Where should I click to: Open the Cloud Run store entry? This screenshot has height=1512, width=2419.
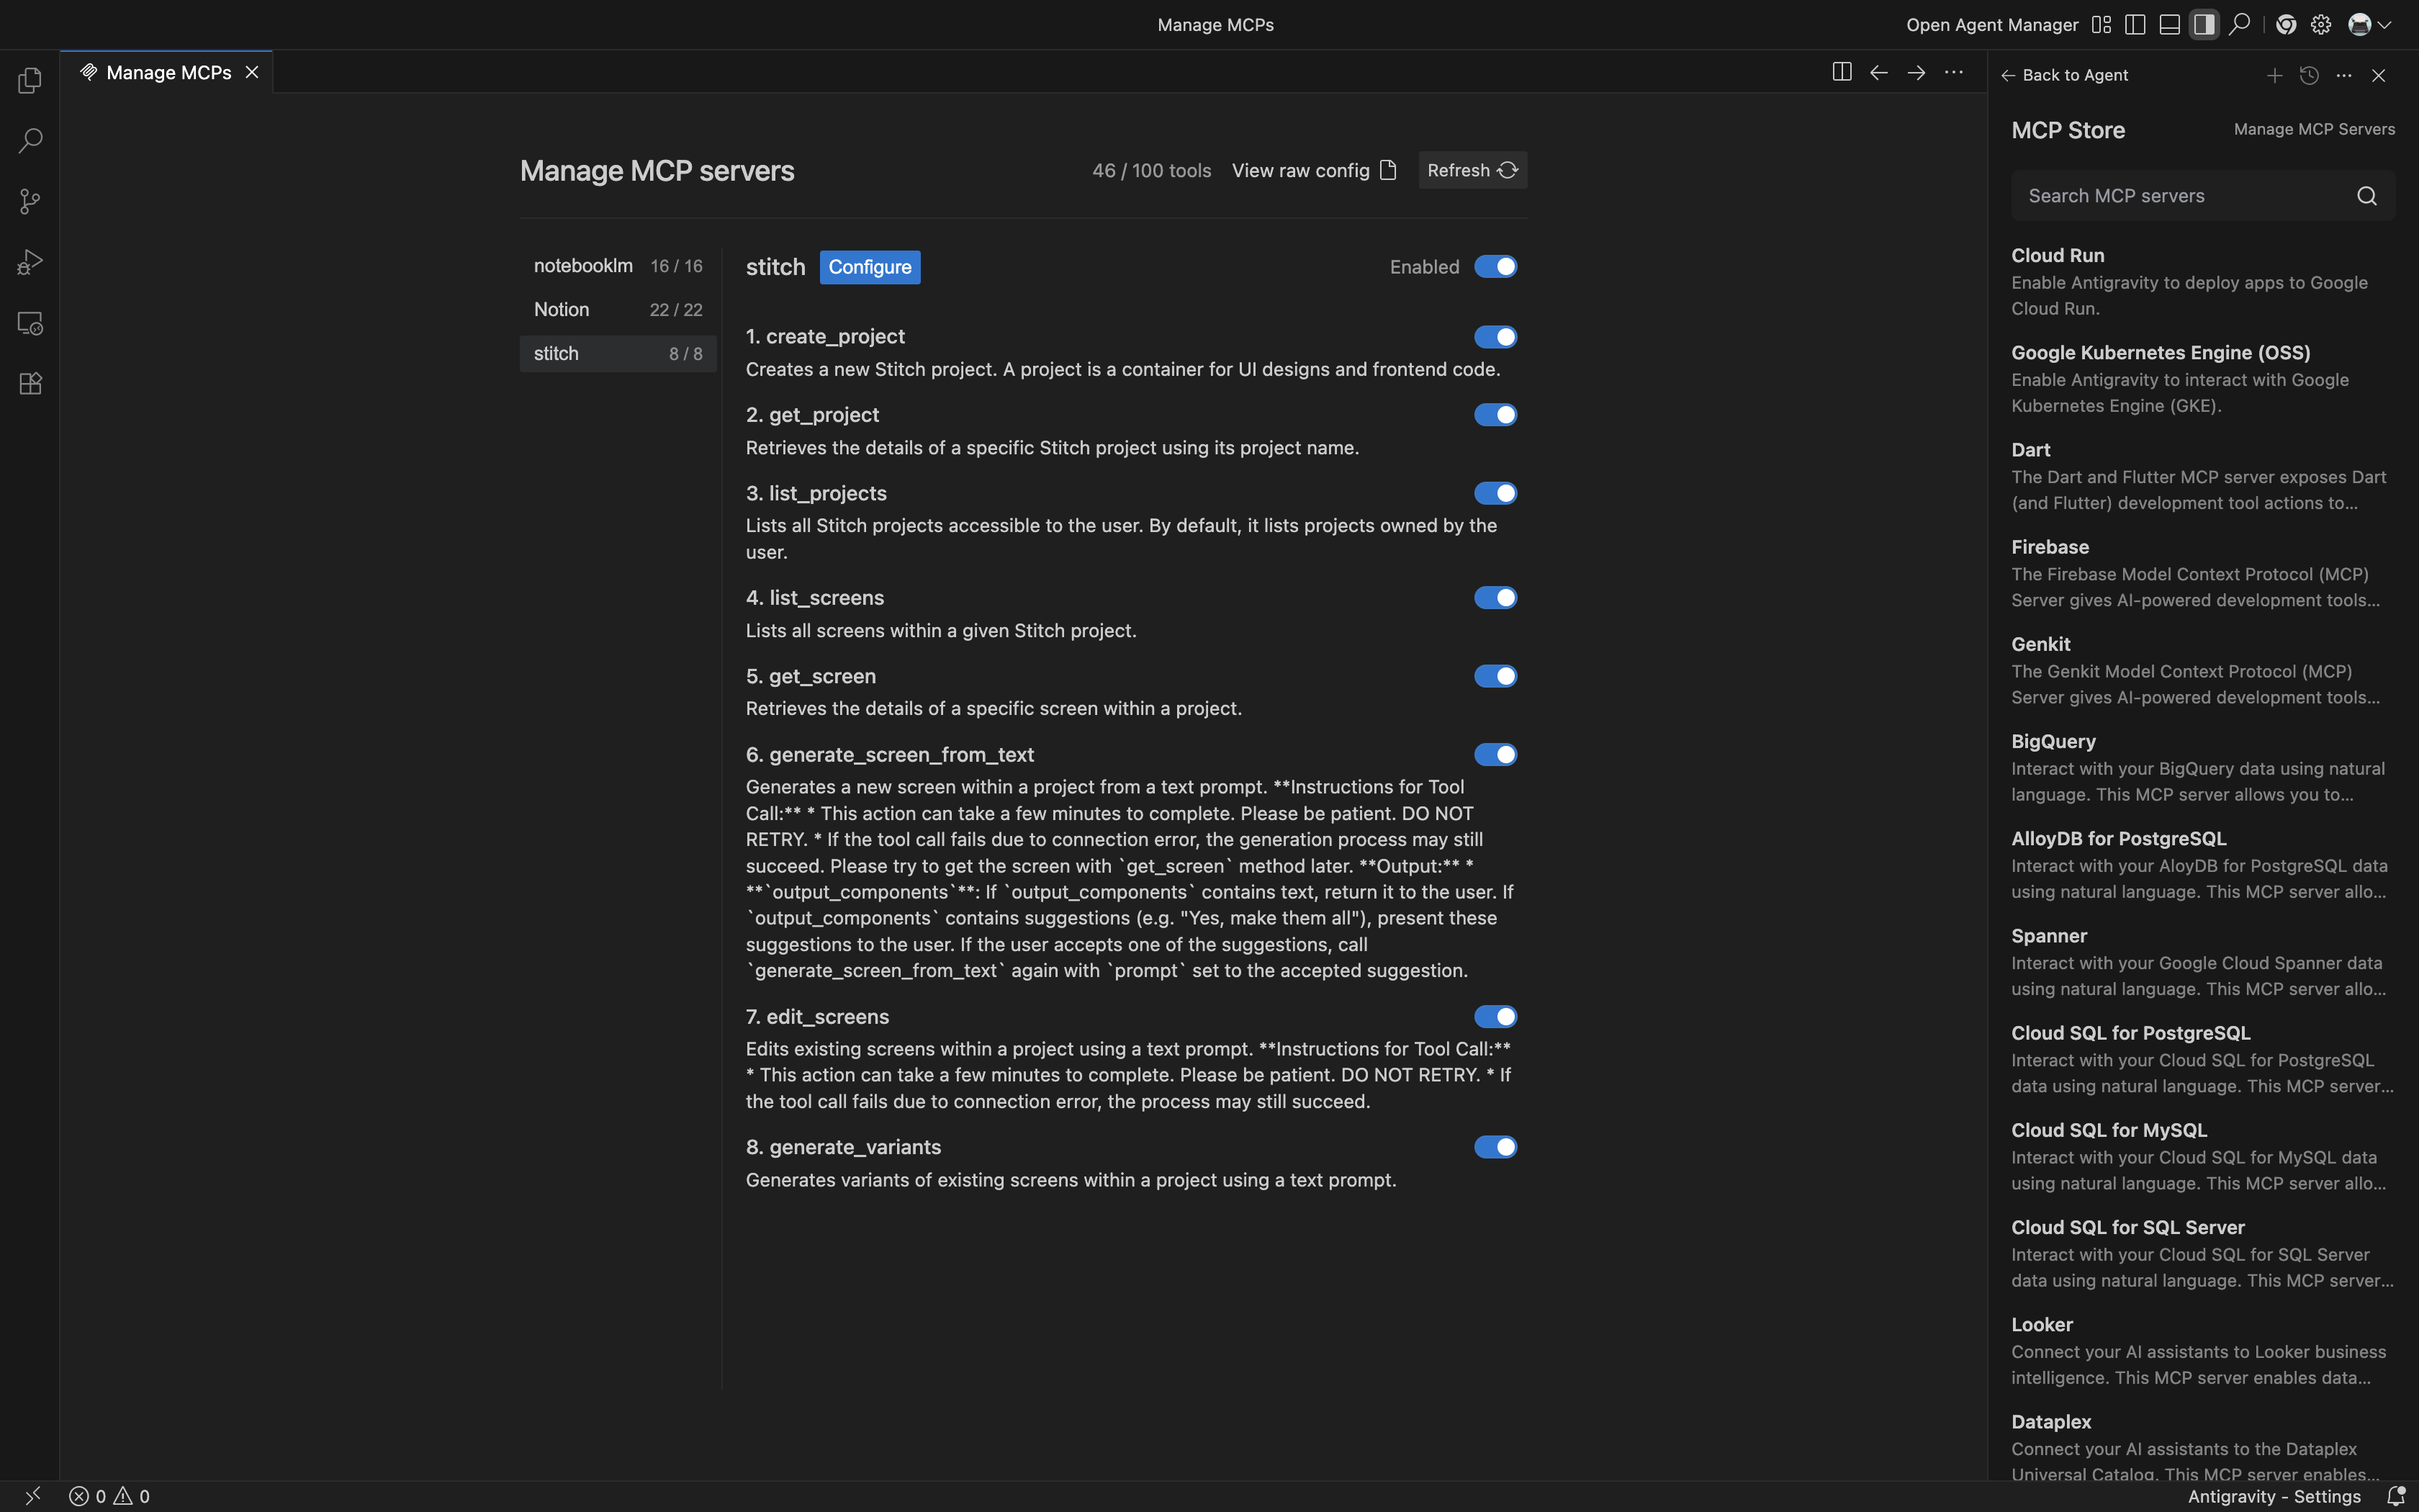point(2203,282)
